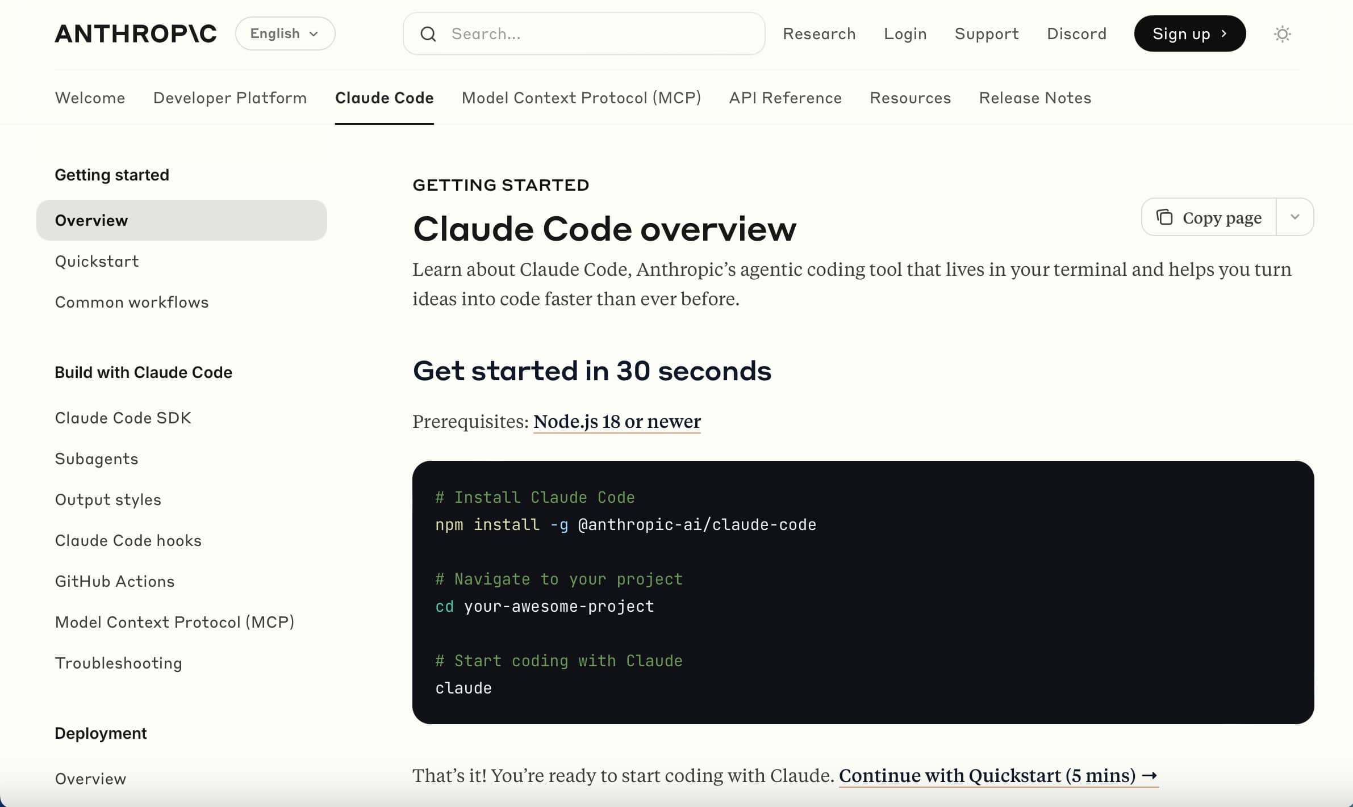Toggle light/dark theme sun icon
The height and width of the screenshot is (807, 1353).
[1282, 34]
